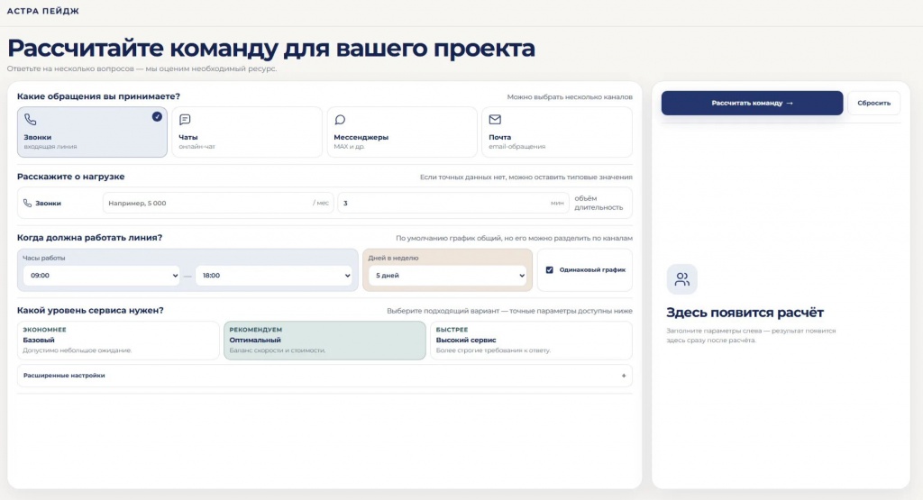Viewport: 923px width, 500px height.
Task: Click the envelope icon in Почта card
Action: pyautogui.click(x=495, y=120)
